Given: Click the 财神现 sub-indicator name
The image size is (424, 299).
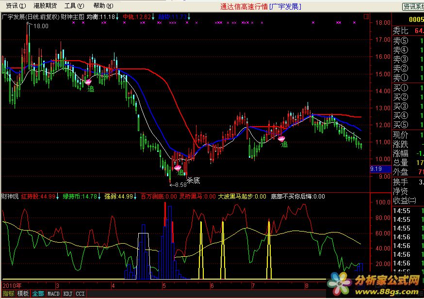Looking at the screenshot, I should click(10, 197).
